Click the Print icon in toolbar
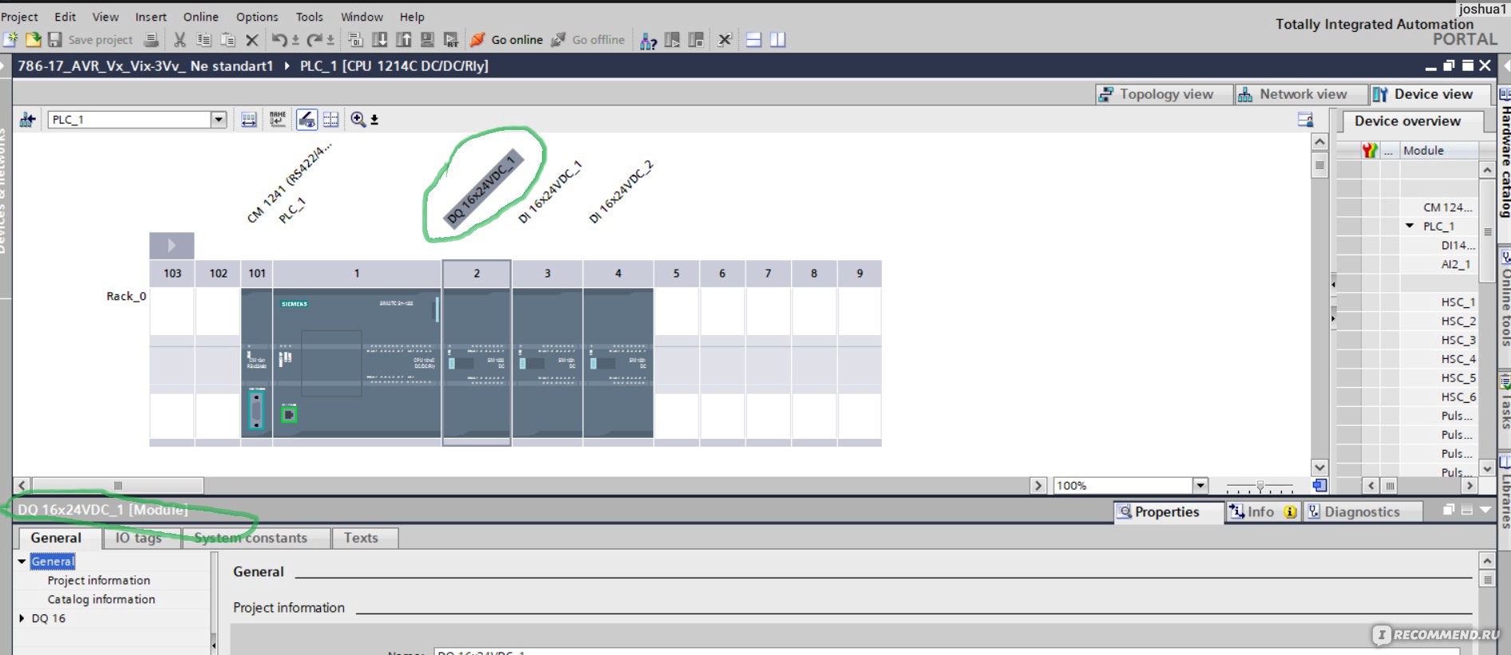The image size is (1511, 655). click(150, 39)
